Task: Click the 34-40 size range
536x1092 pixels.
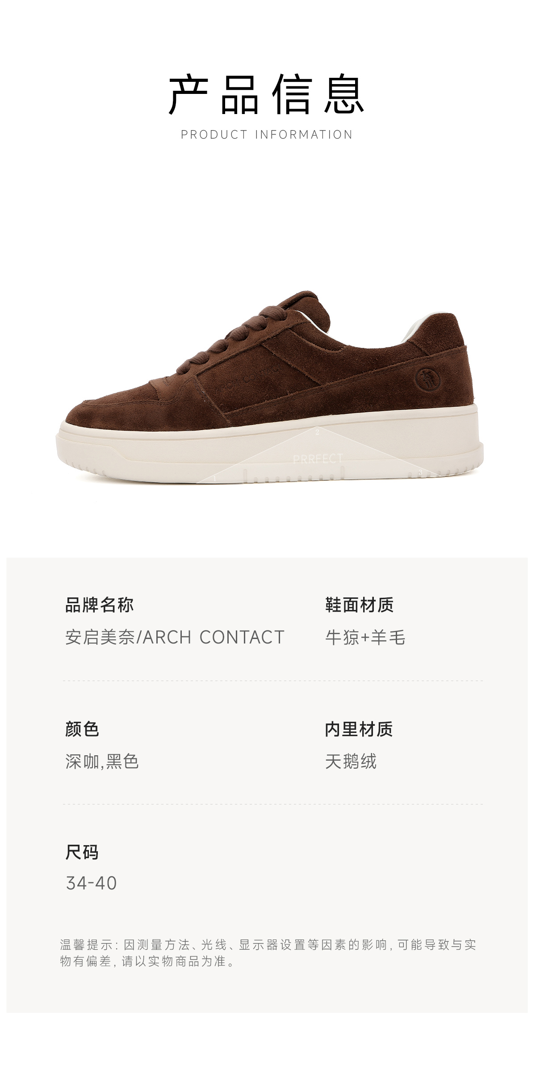Action: click(91, 883)
